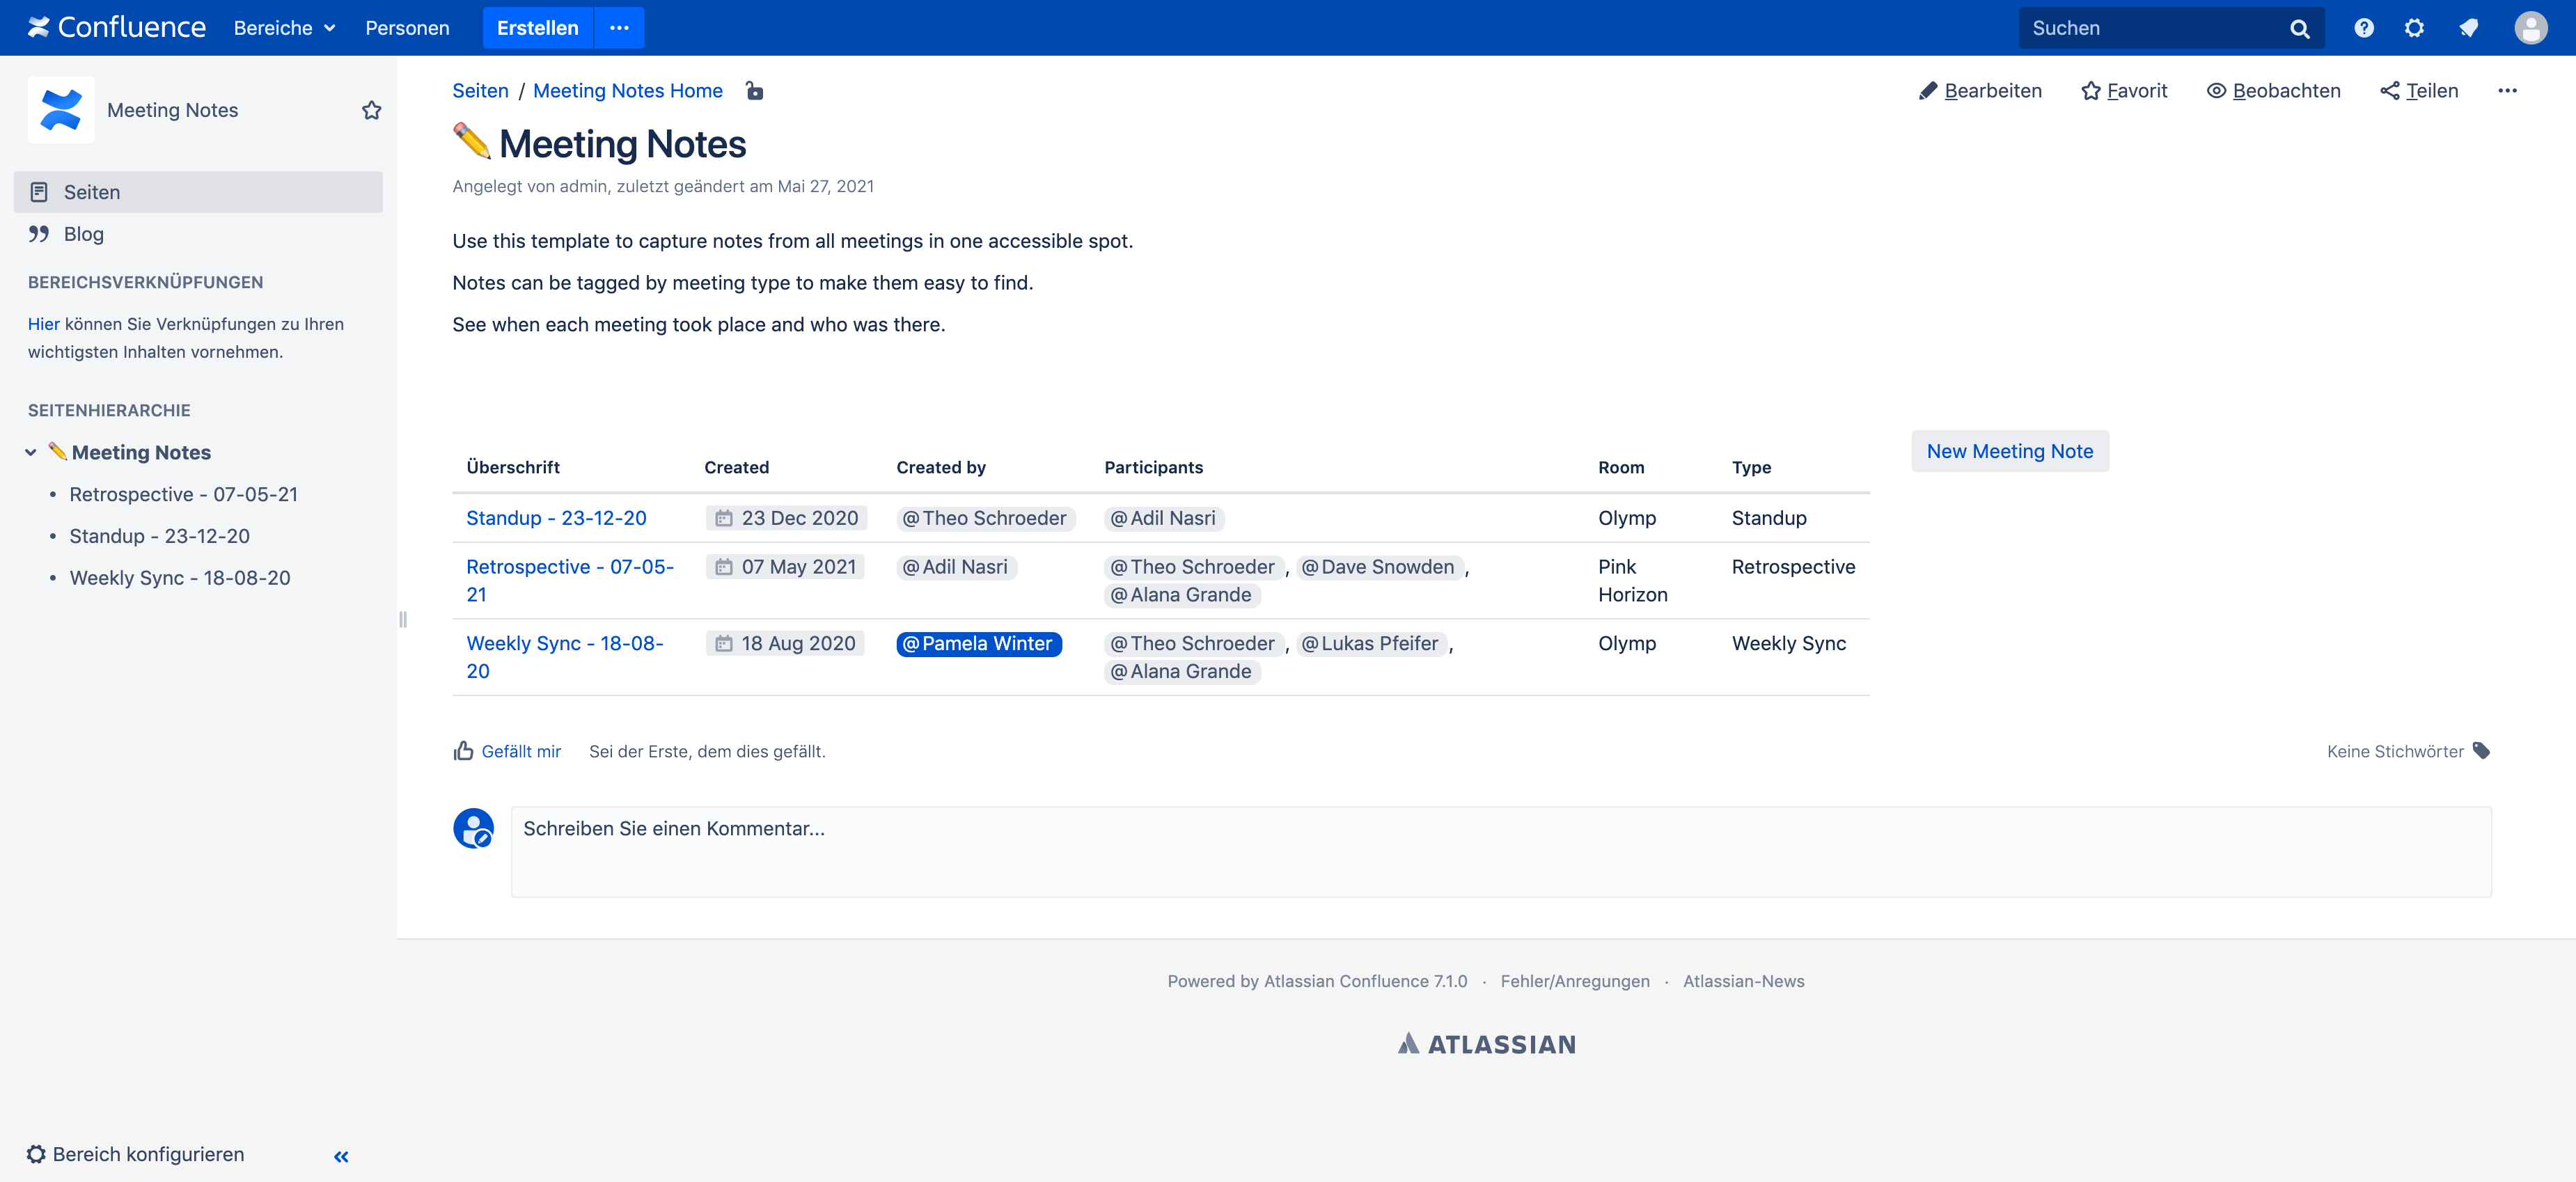Screen dimensions: 2576x1182
Task: Open the notifications rocket icon
Action: 2468,28
